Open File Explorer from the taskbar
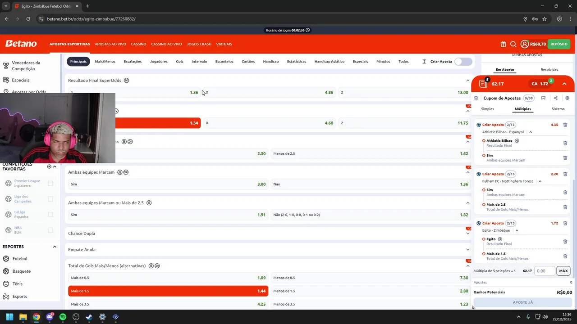 tap(23, 317)
